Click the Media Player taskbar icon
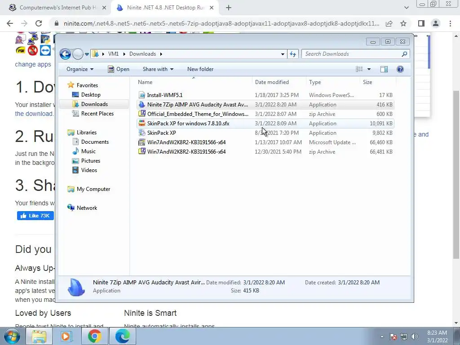 coord(66,336)
